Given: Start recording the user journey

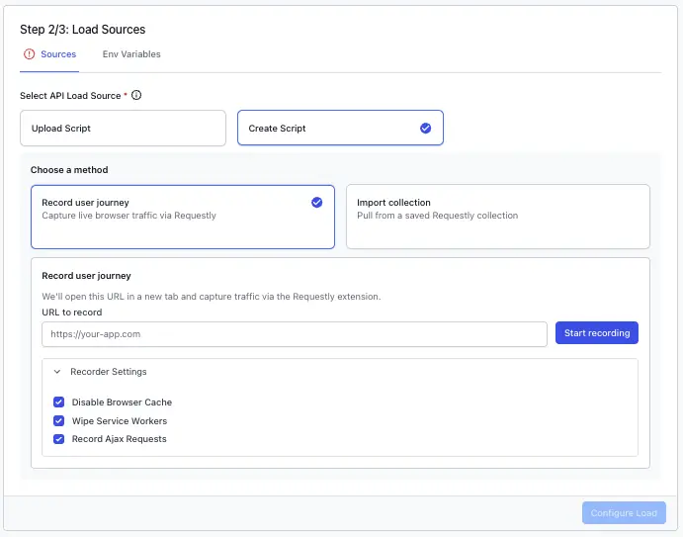Looking at the screenshot, I should tap(597, 333).
